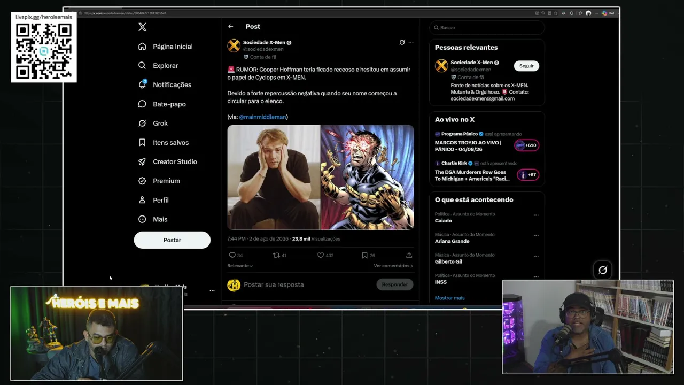Click the browser zoom magnifier icon
The height and width of the screenshot is (385, 684).
pos(543,13)
